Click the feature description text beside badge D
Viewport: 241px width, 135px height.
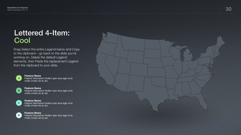[48, 117]
